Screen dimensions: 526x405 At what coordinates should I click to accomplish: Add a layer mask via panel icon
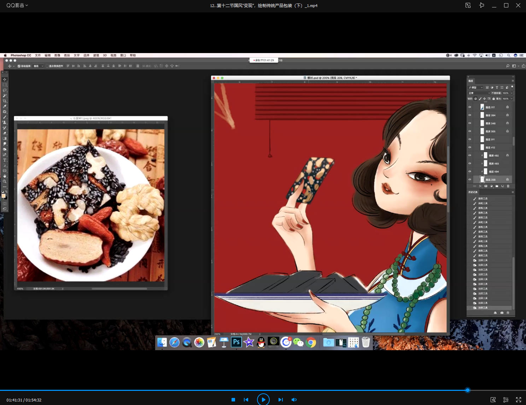[x=486, y=186]
